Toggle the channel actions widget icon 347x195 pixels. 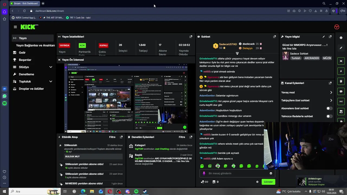pos(341,111)
